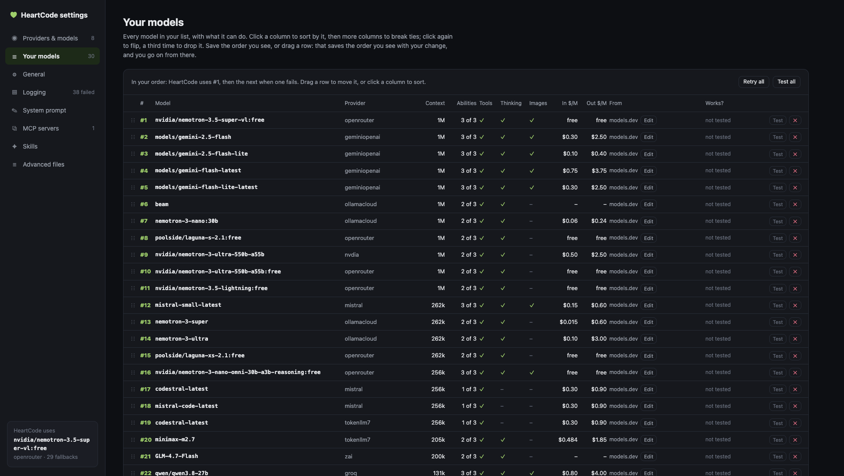Click the poolside/laguna-xs-2.1:free model name

[200, 356]
